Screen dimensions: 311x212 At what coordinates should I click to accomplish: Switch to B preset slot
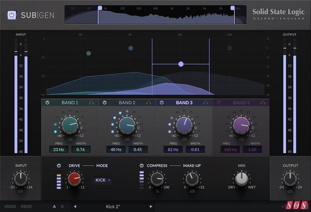coord(63,206)
